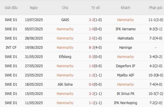The height and width of the screenshot is (107, 164).
Task: Click the GAIS home team link
Action: tap(65, 20)
